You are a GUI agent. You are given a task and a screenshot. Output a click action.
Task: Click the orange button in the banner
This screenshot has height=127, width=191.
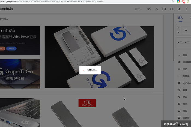click(2, 49)
